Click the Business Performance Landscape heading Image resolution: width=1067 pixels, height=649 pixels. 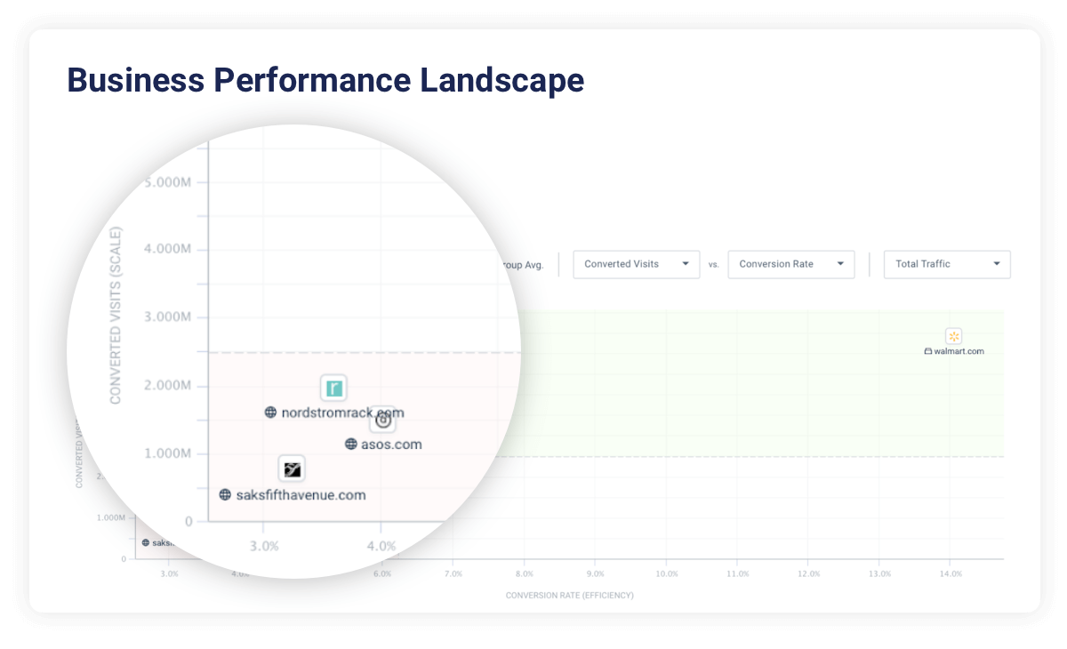pos(325,80)
